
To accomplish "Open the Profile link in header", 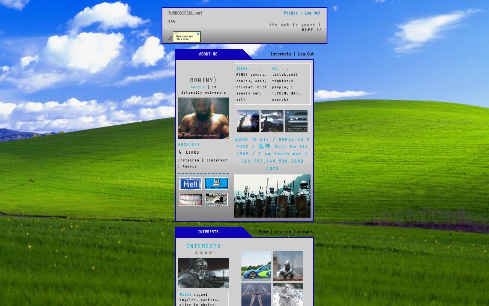I will pos(291,13).
